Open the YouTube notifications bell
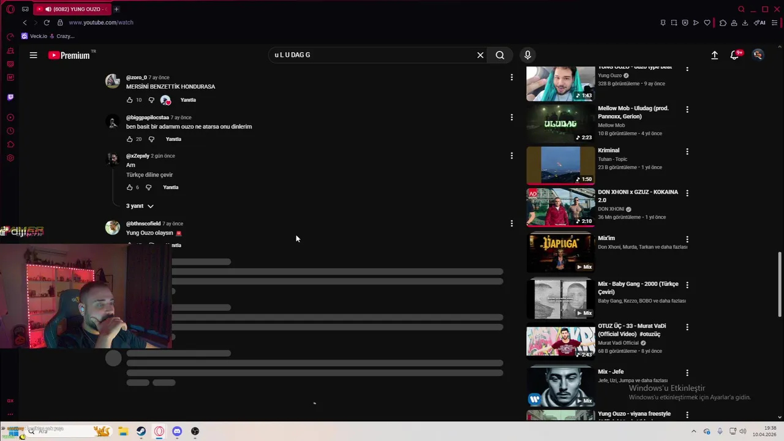 coord(734,55)
